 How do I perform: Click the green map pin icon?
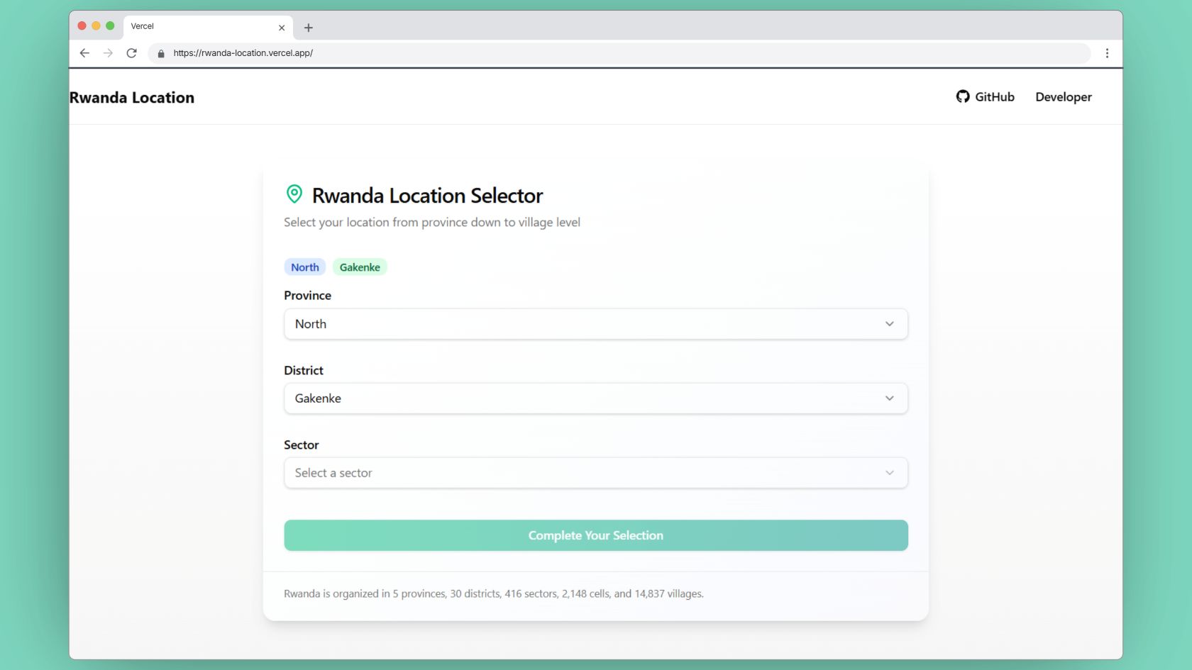pyautogui.click(x=293, y=193)
